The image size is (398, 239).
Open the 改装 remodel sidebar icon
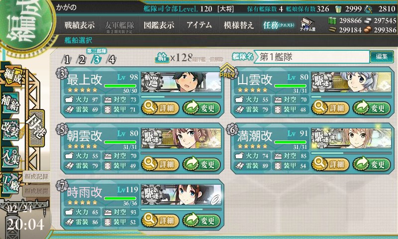coord(10,129)
